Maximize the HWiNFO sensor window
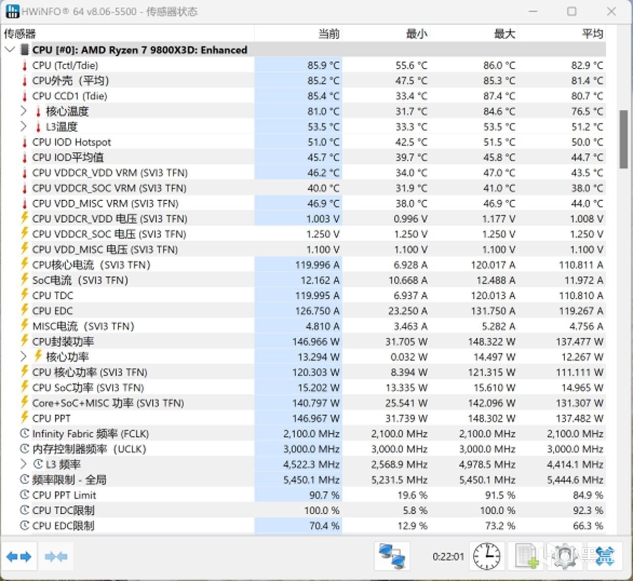 pos(572,11)
